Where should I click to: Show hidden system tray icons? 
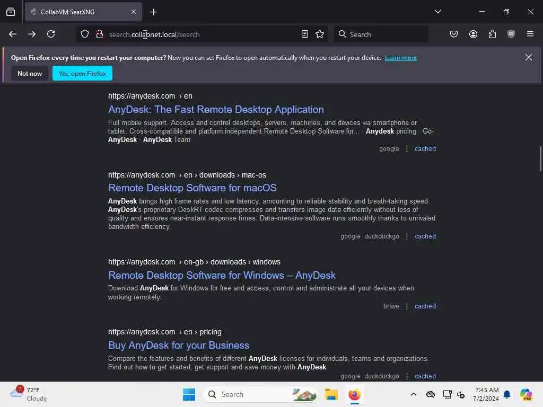pos(414,394)
